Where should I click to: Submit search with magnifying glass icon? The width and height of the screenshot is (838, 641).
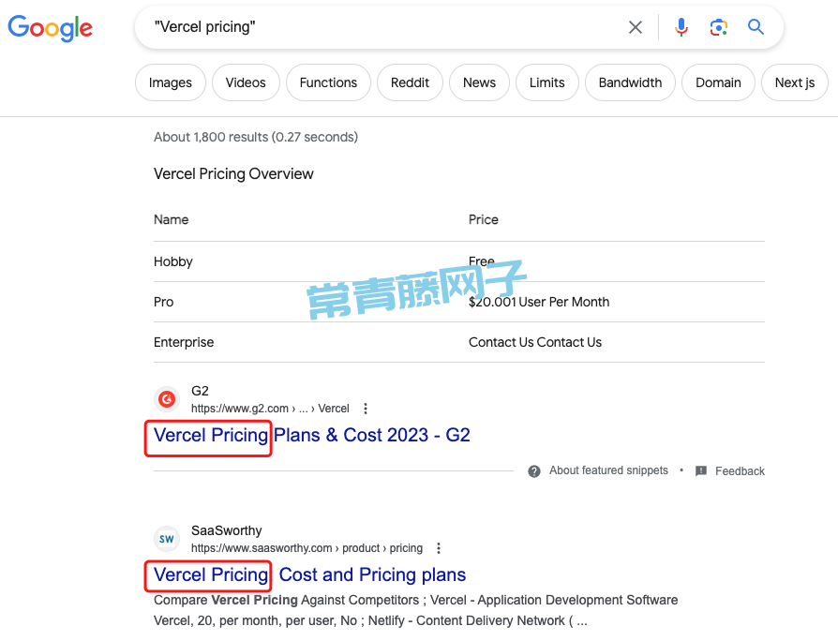click(x=756, y=26)
